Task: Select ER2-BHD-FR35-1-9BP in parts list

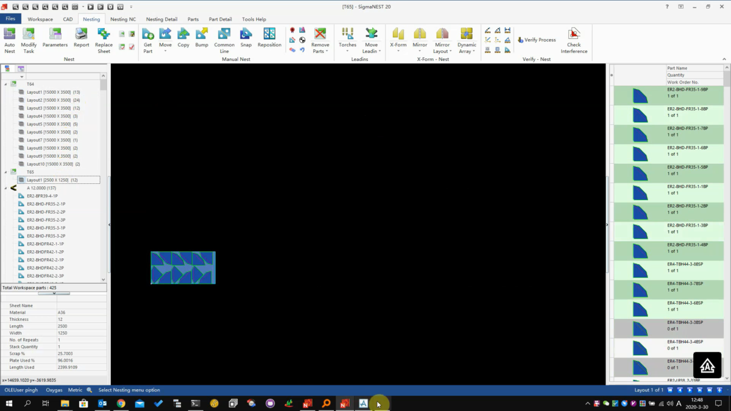Action: 668,96
